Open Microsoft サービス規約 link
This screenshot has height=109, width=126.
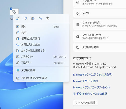click(x=85, y=81)
